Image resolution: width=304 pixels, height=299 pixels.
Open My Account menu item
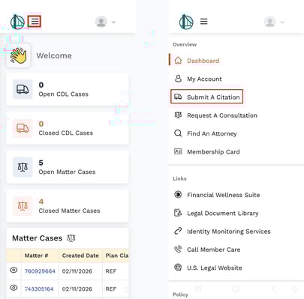tap(204, 79)
